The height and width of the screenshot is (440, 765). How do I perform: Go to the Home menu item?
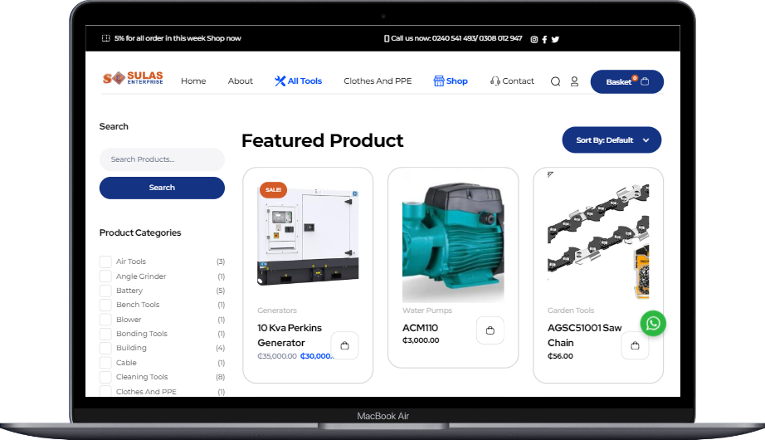pos(193,81)
